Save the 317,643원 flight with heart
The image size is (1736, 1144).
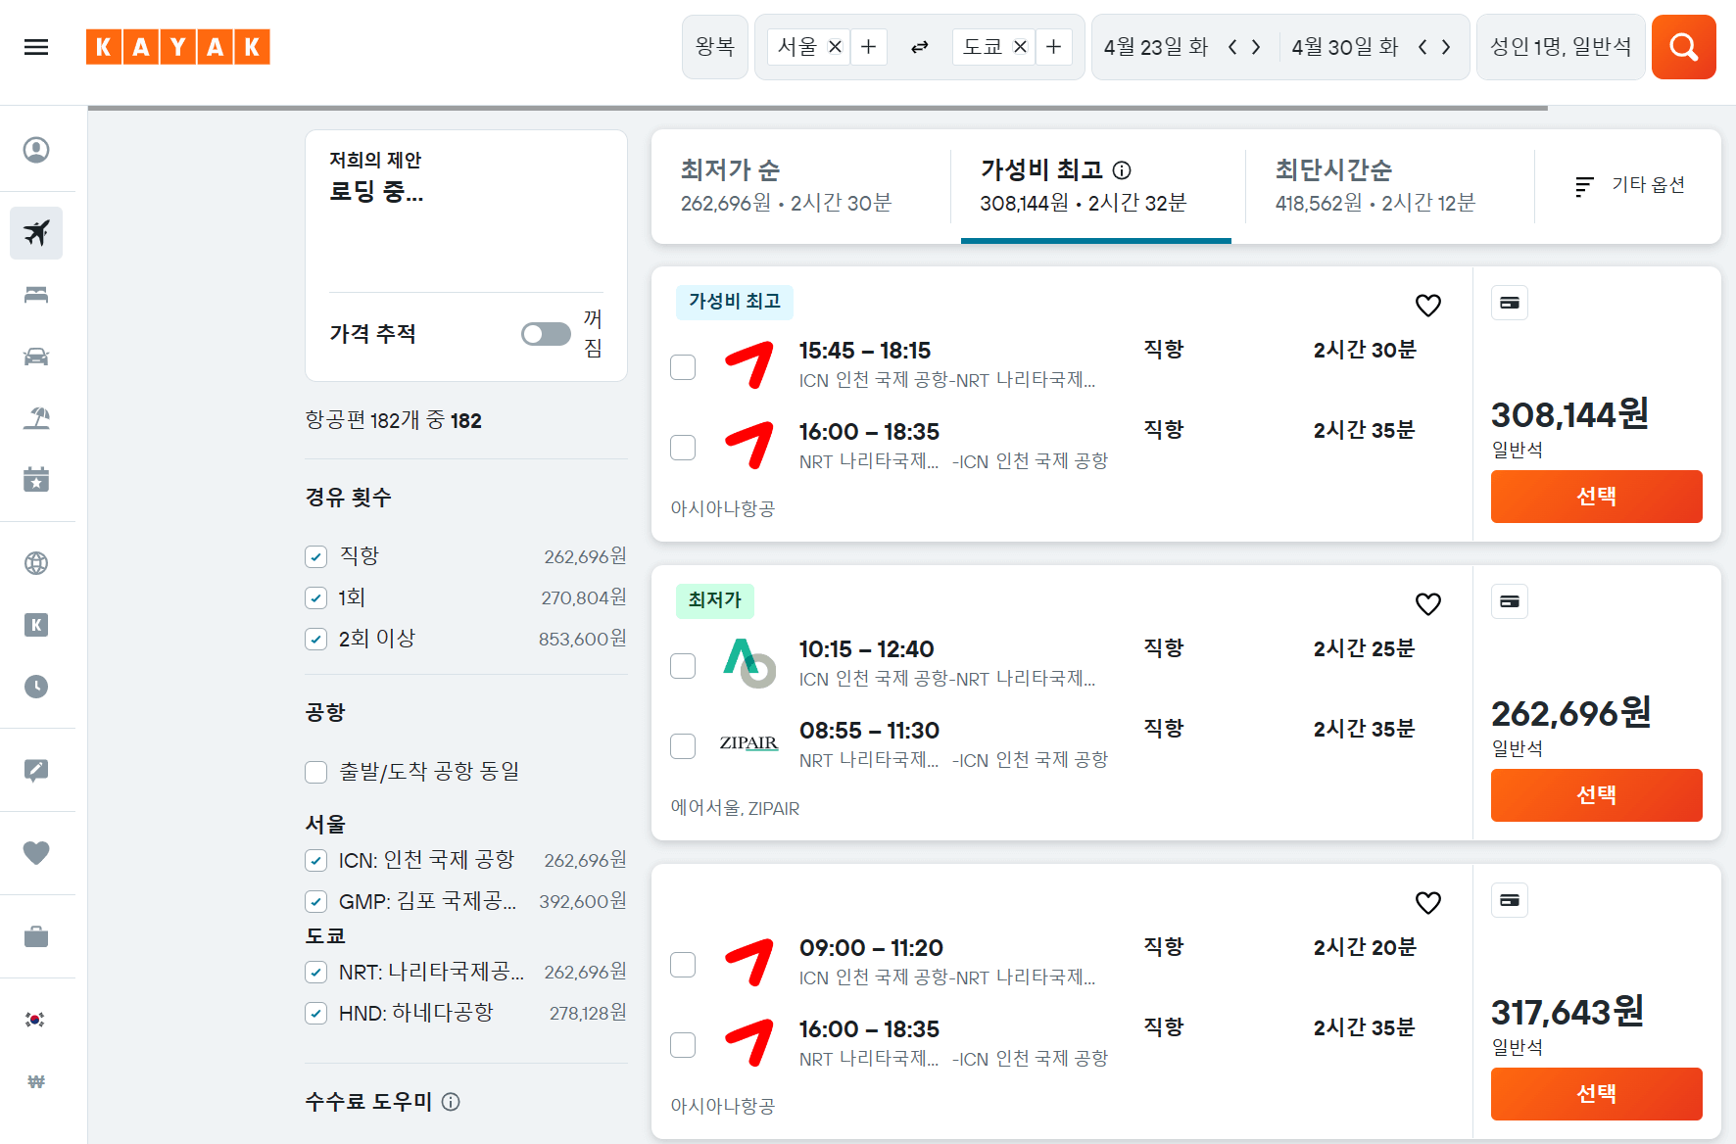coord(1428,903)
